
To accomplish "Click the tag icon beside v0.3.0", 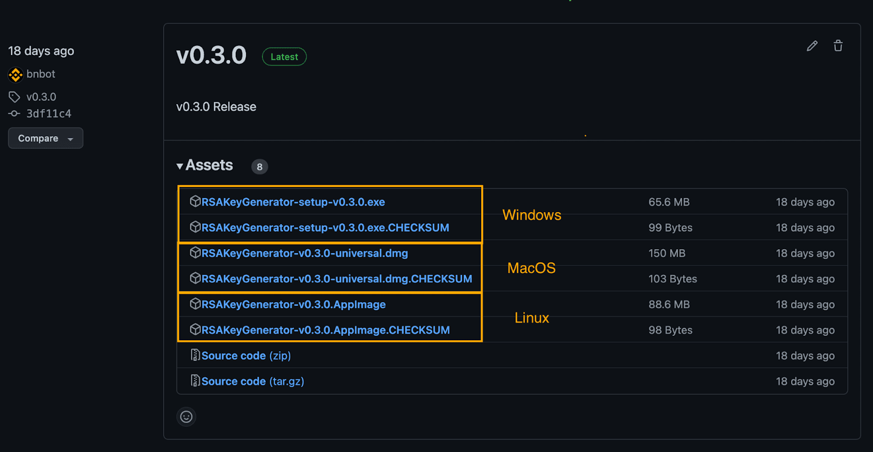I will (x=14, y=97).
